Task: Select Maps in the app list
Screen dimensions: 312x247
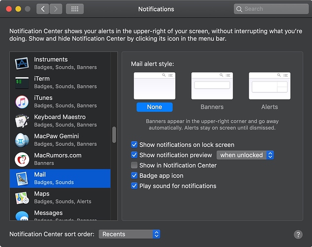Action: (60, 198)
